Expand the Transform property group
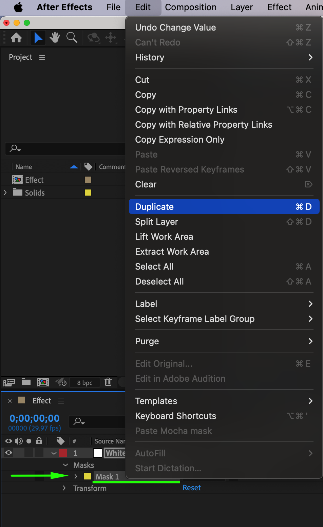 click(64, 488)
